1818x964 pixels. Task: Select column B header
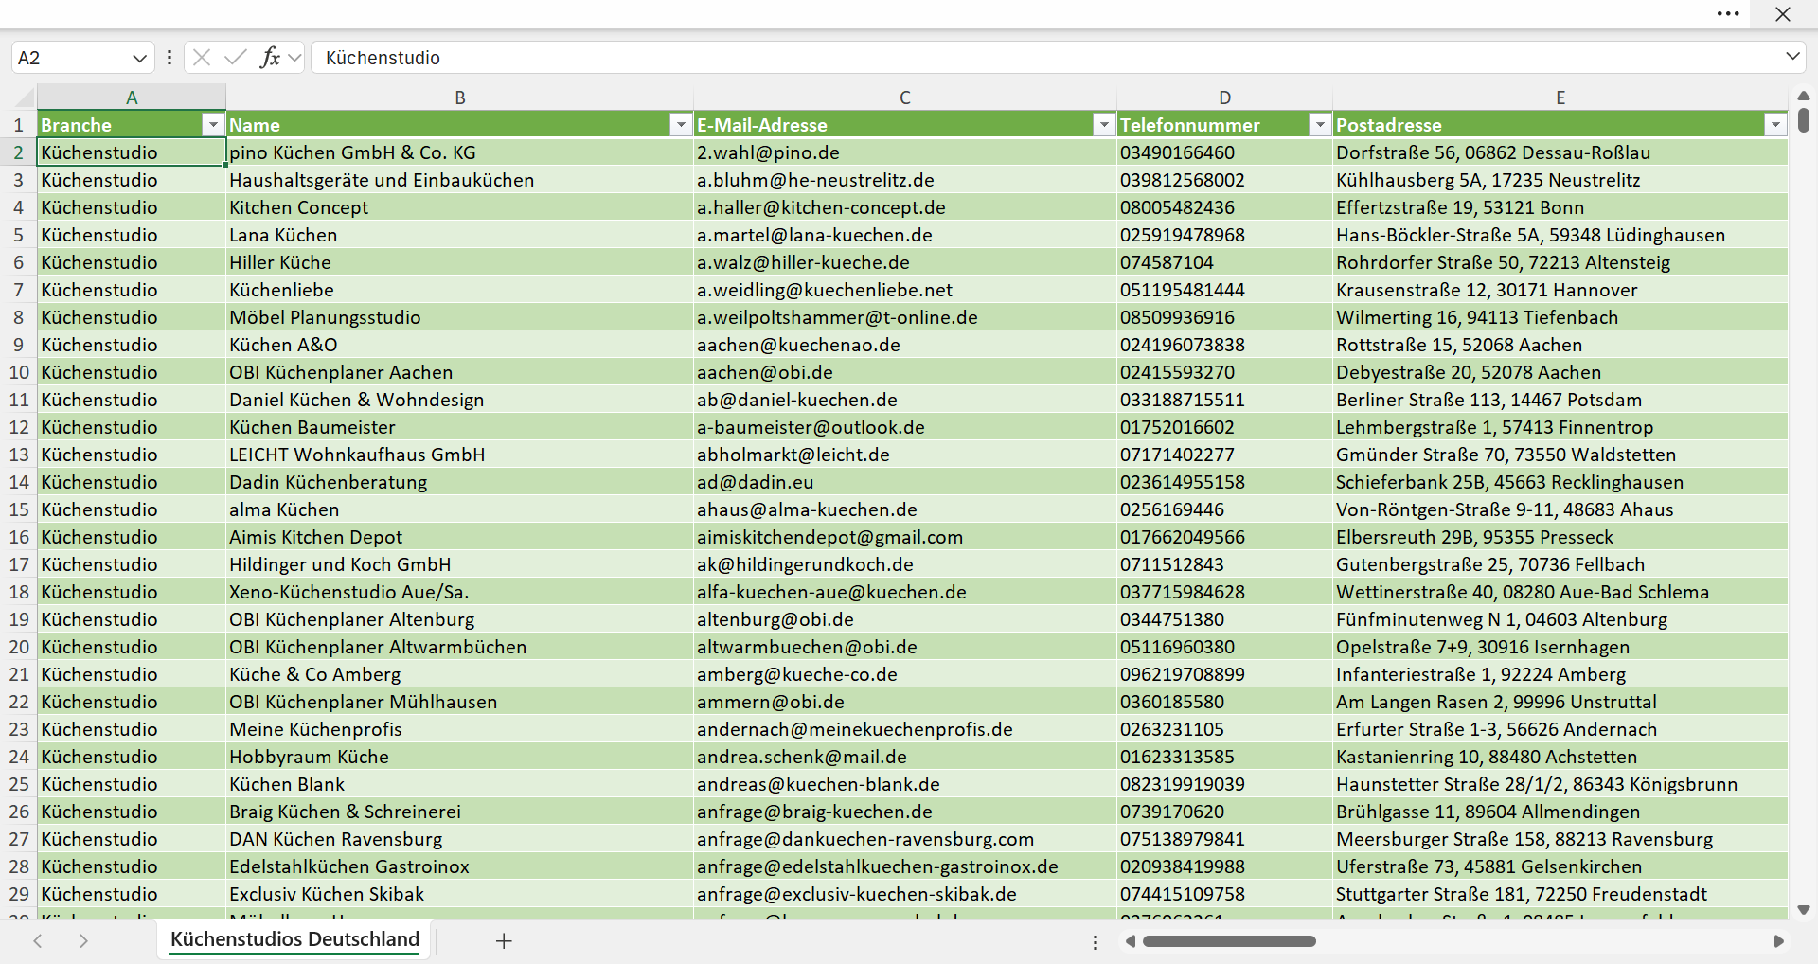click(459, 98)
